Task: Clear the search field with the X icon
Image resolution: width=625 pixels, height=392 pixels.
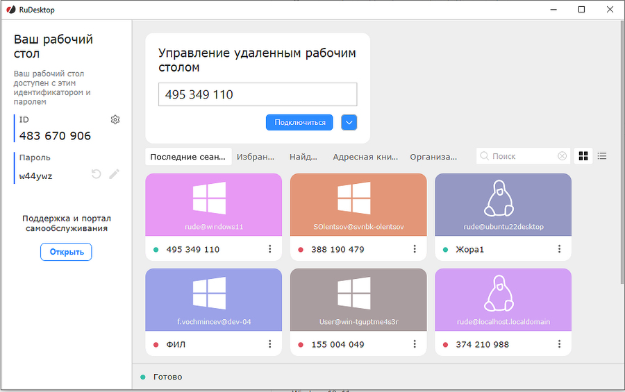Action: [562, 156]
